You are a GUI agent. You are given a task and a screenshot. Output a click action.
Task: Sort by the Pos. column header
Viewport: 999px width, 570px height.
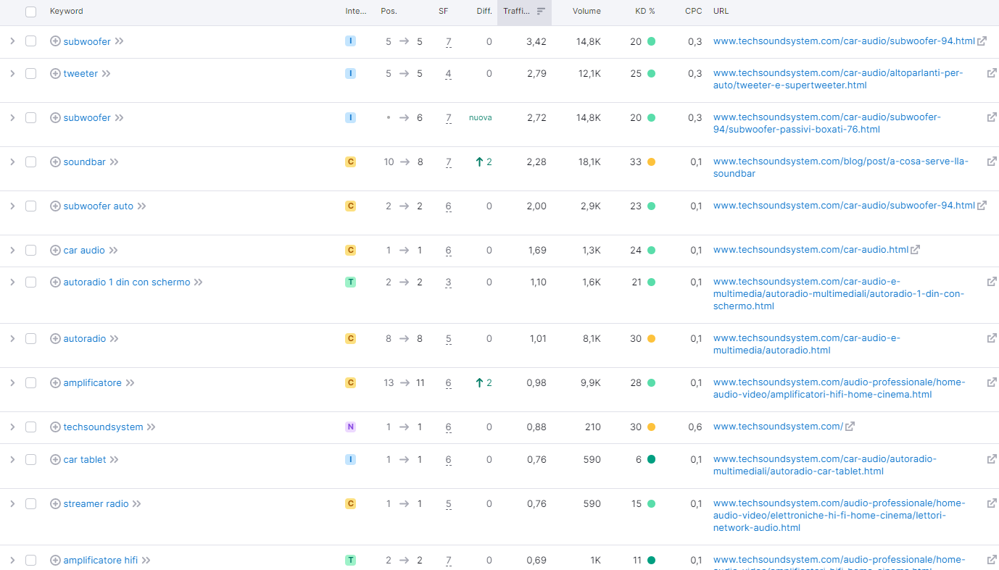[389, 11]
